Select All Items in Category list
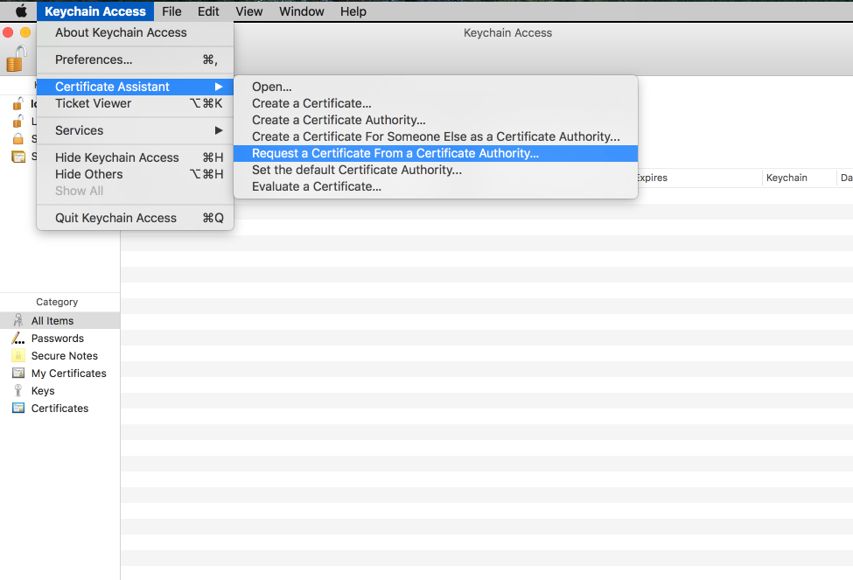853x580 pixels. point(59,320)
